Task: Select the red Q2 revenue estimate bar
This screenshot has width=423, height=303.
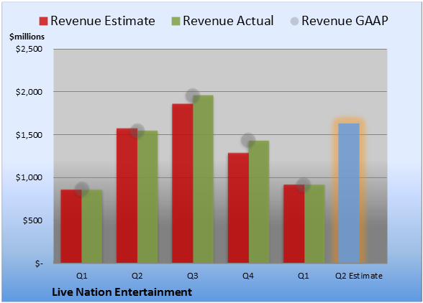Action: (x=127, y=196)
